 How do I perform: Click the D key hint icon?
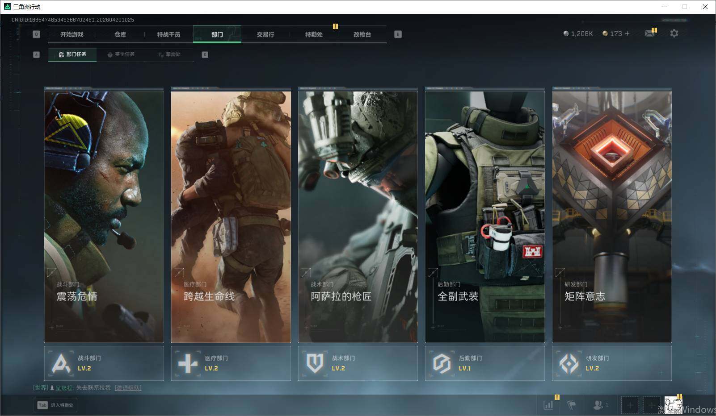pyautogui.click(x=205, y=54)
